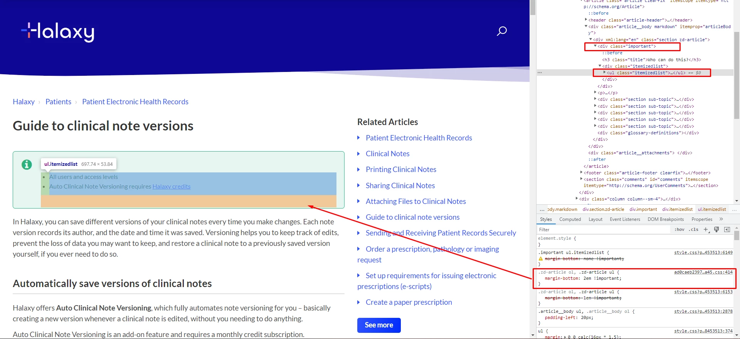740x339 pixels.
Task: Select div.section.zd-article in DOM breadcrumb
Action: click(603, 209)
